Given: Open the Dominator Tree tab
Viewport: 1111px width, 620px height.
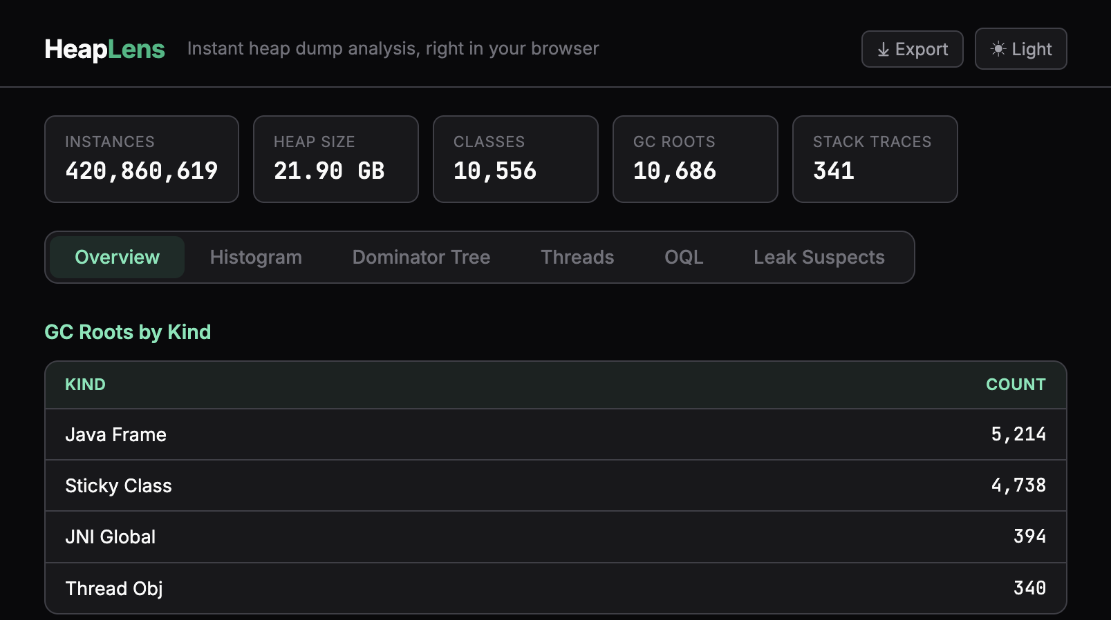Looking at the screenshot, I should pyautogui.click(x=421, y=258).
